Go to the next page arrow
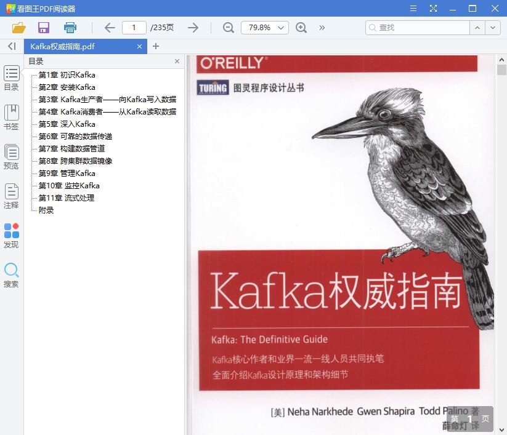Image resolution: width=507 pixels, height=435 pixels. click(193, 28)
